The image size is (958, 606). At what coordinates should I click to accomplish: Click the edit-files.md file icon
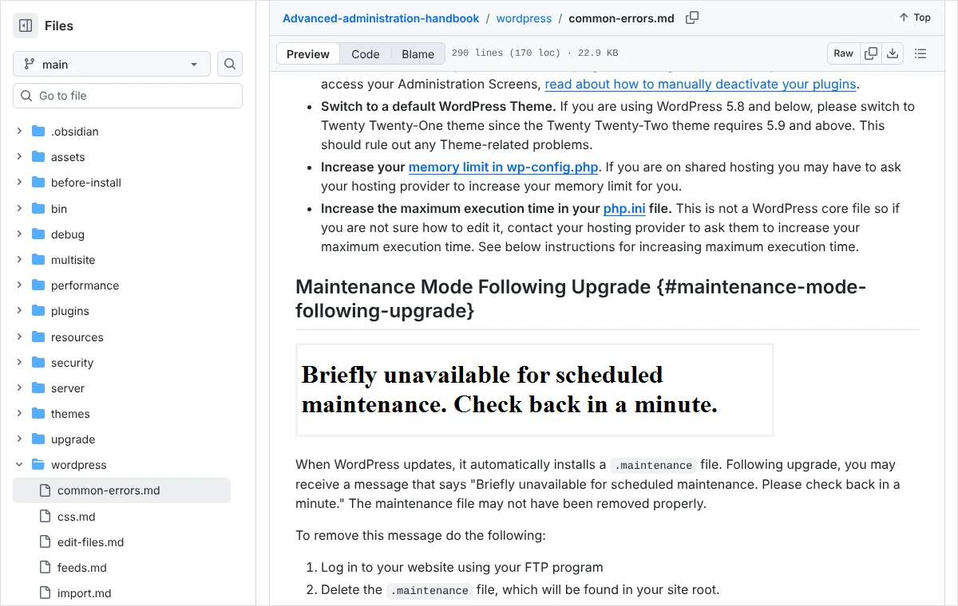point(45,541)
